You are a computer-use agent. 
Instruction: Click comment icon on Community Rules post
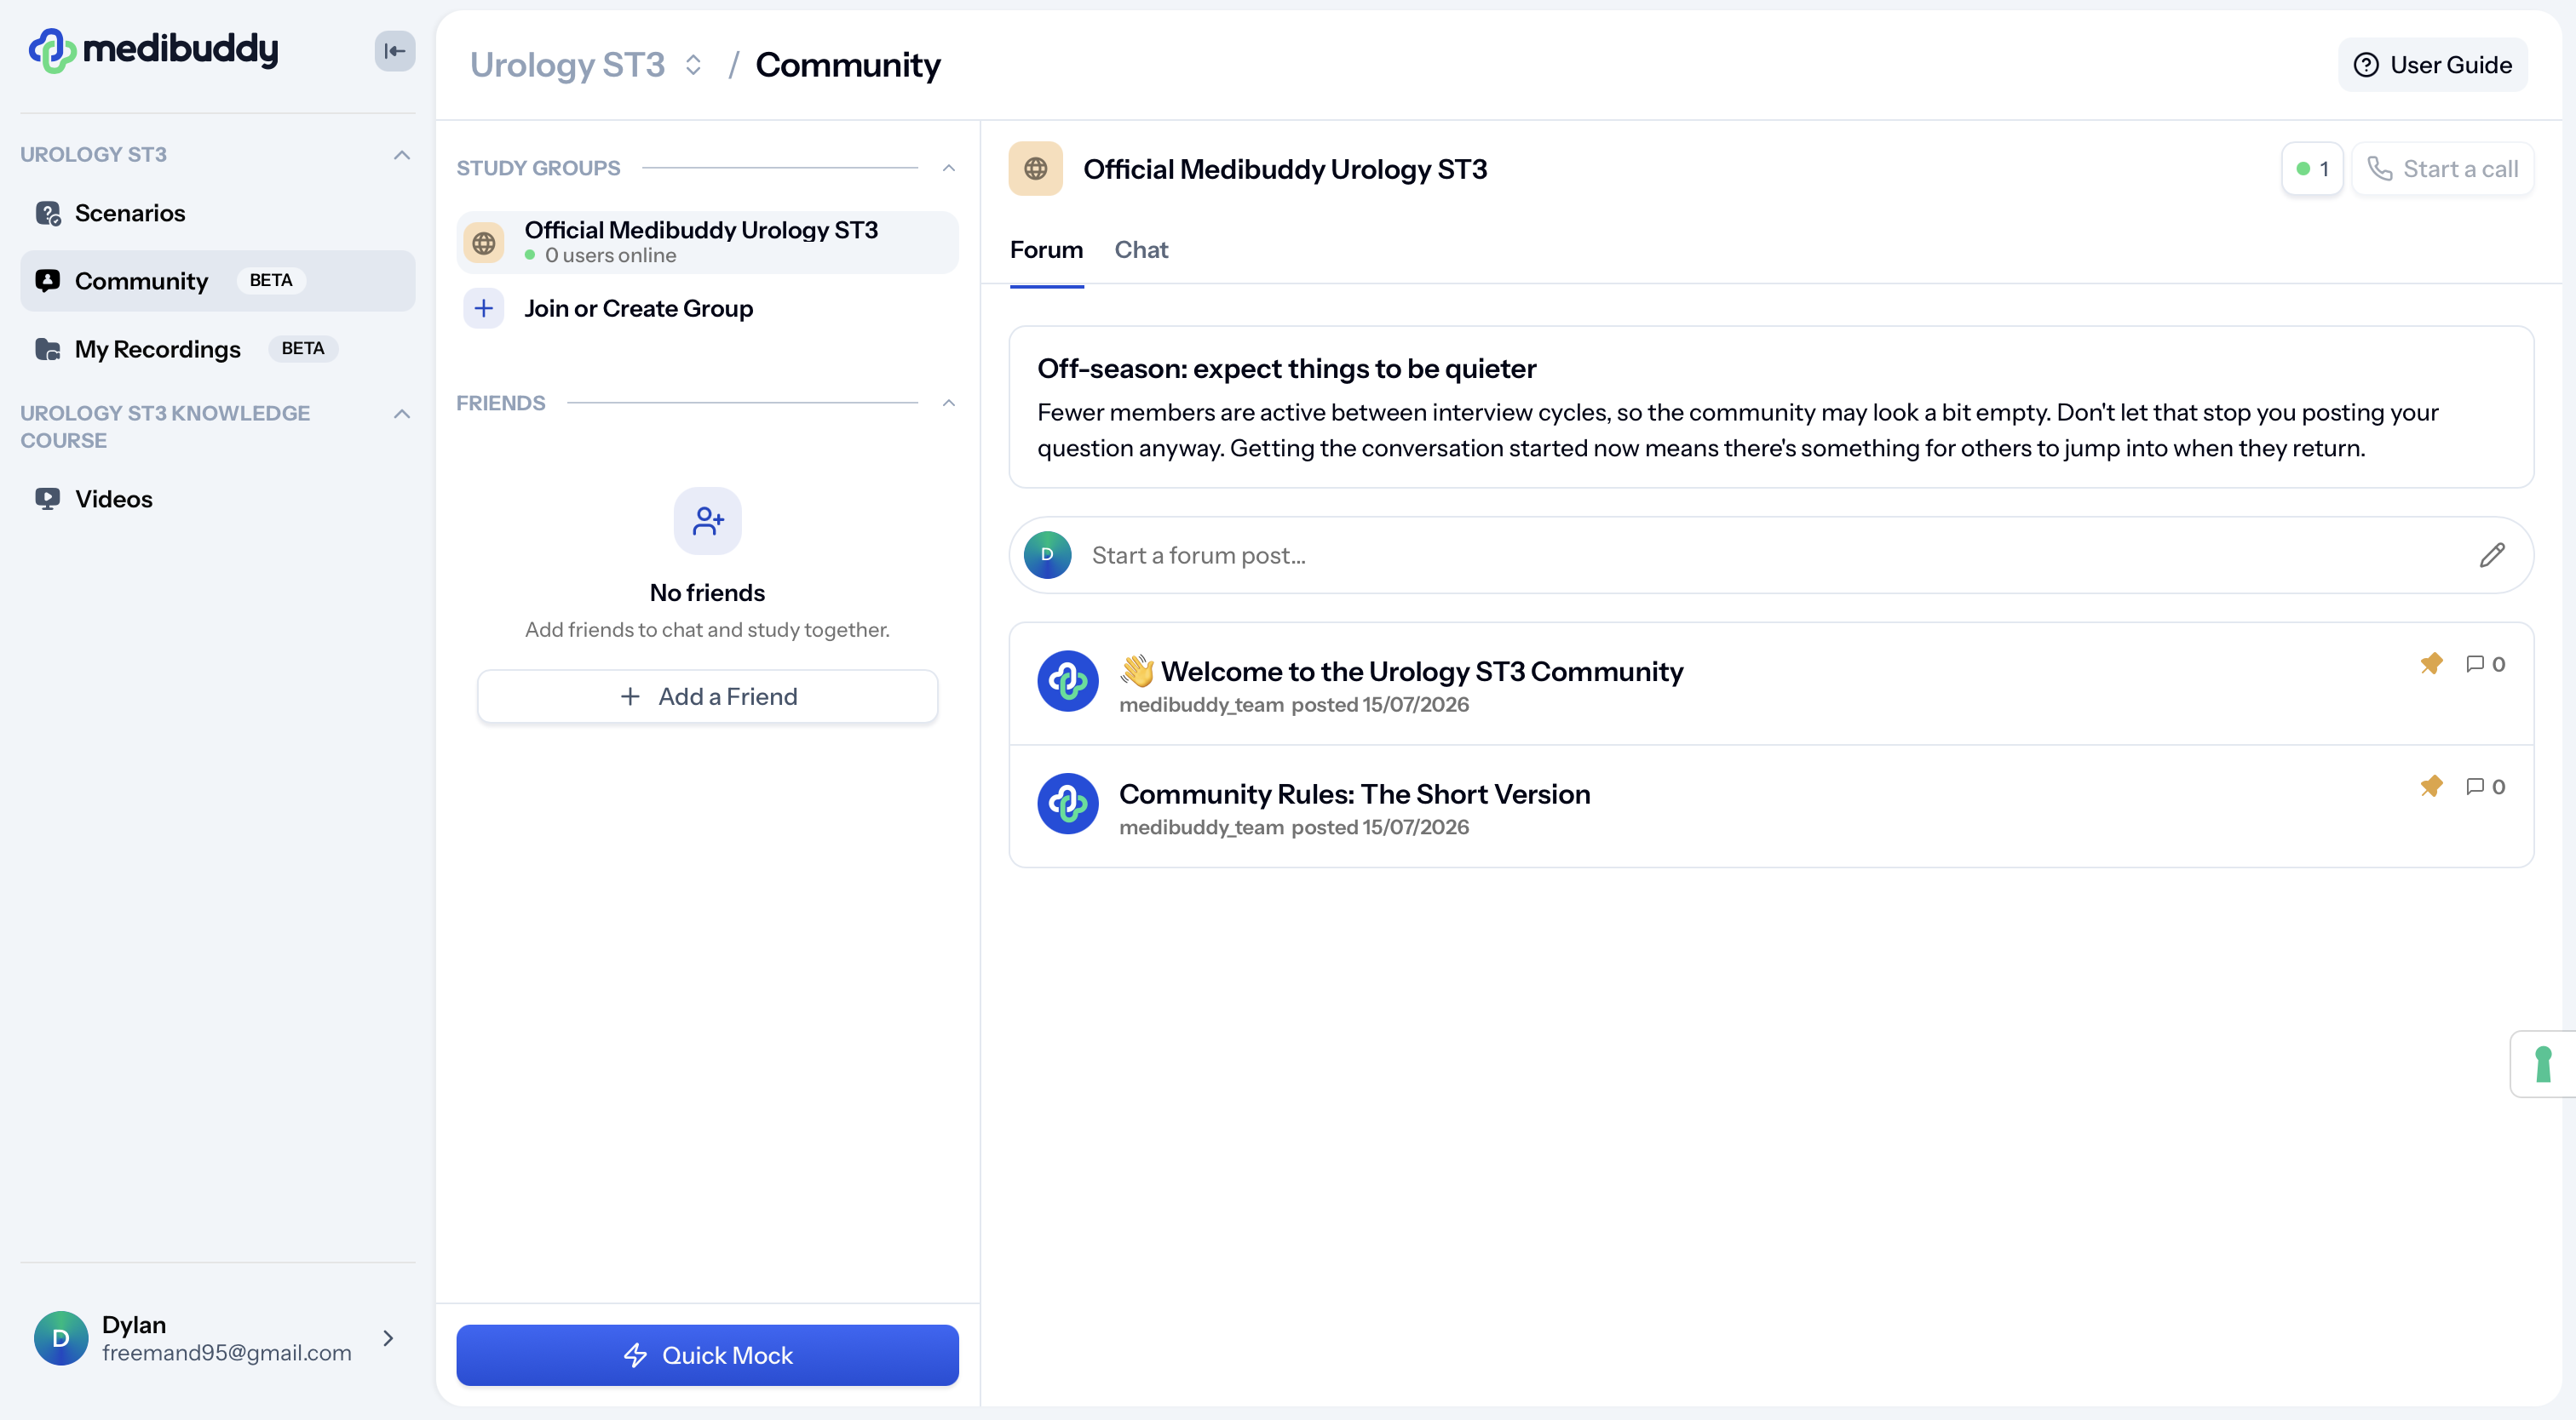point(2475,787)
